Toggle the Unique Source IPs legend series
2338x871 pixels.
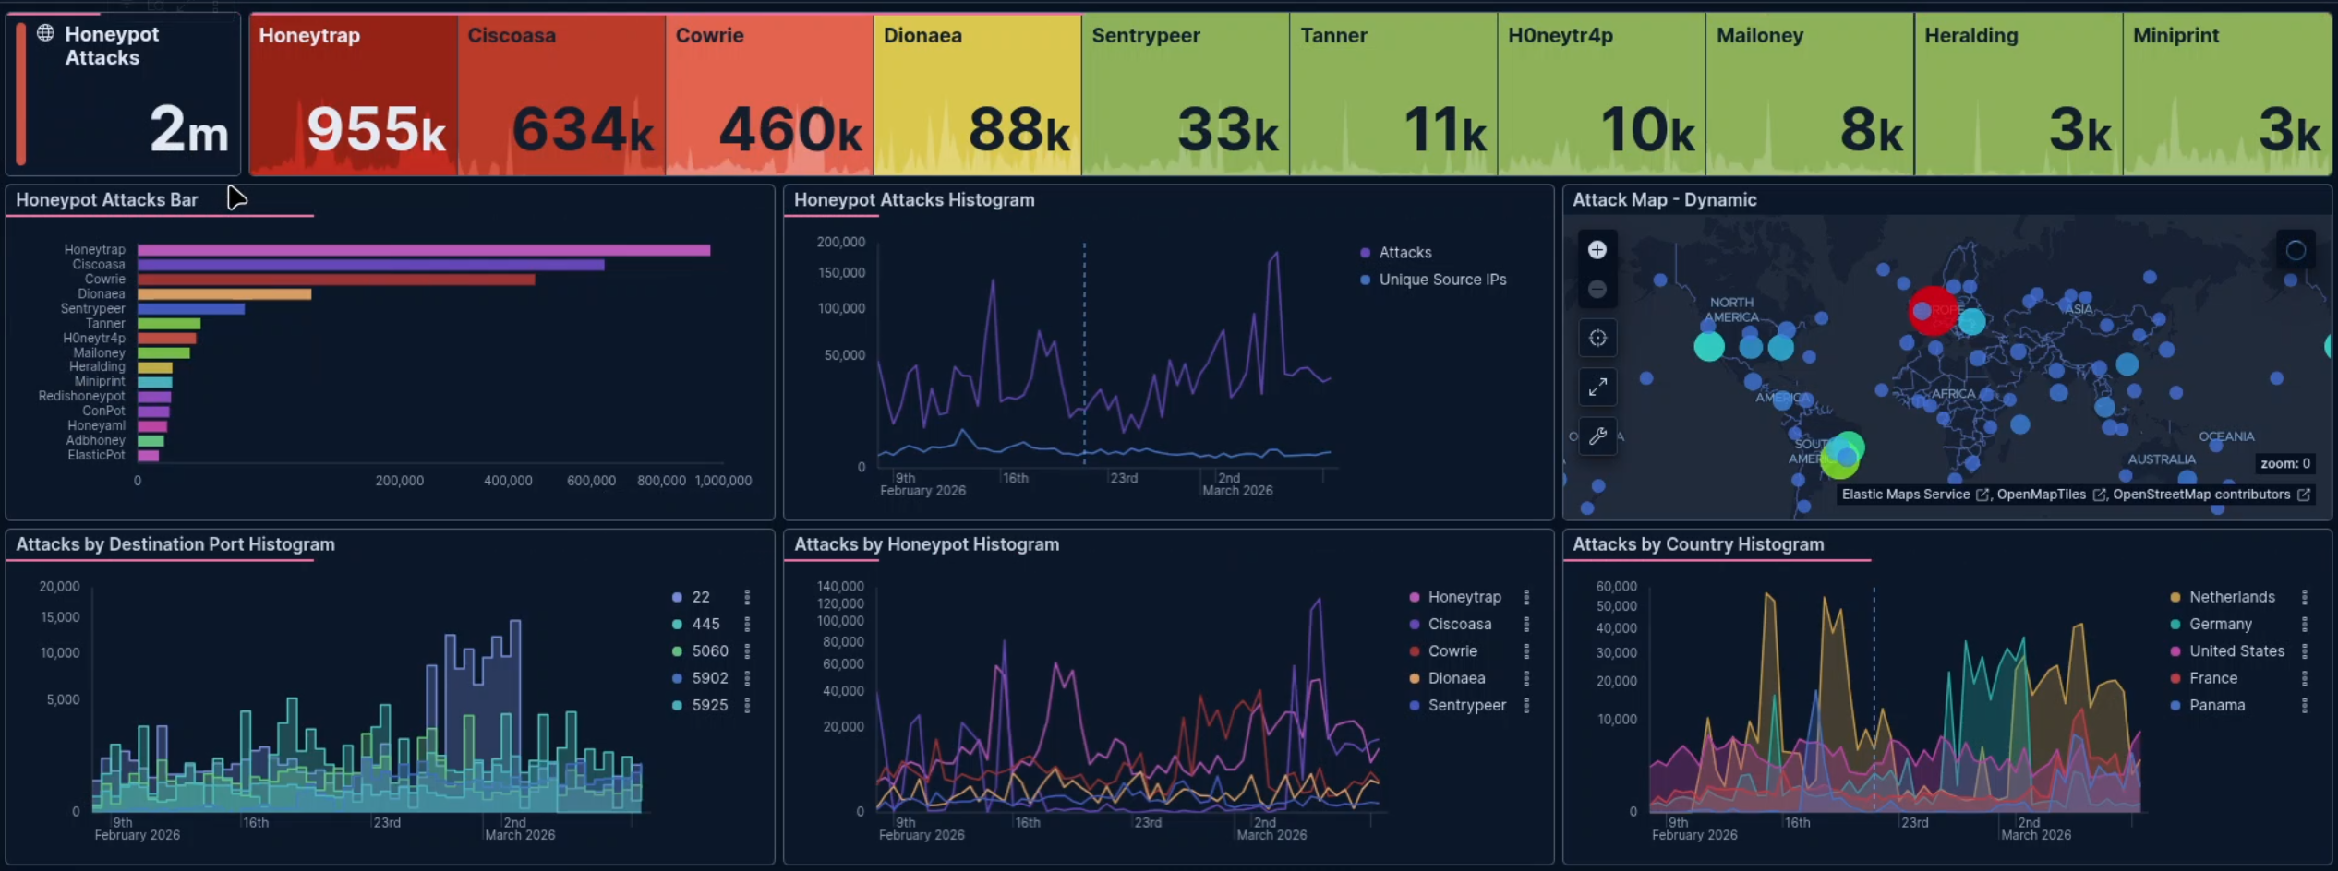point(1441,280)
